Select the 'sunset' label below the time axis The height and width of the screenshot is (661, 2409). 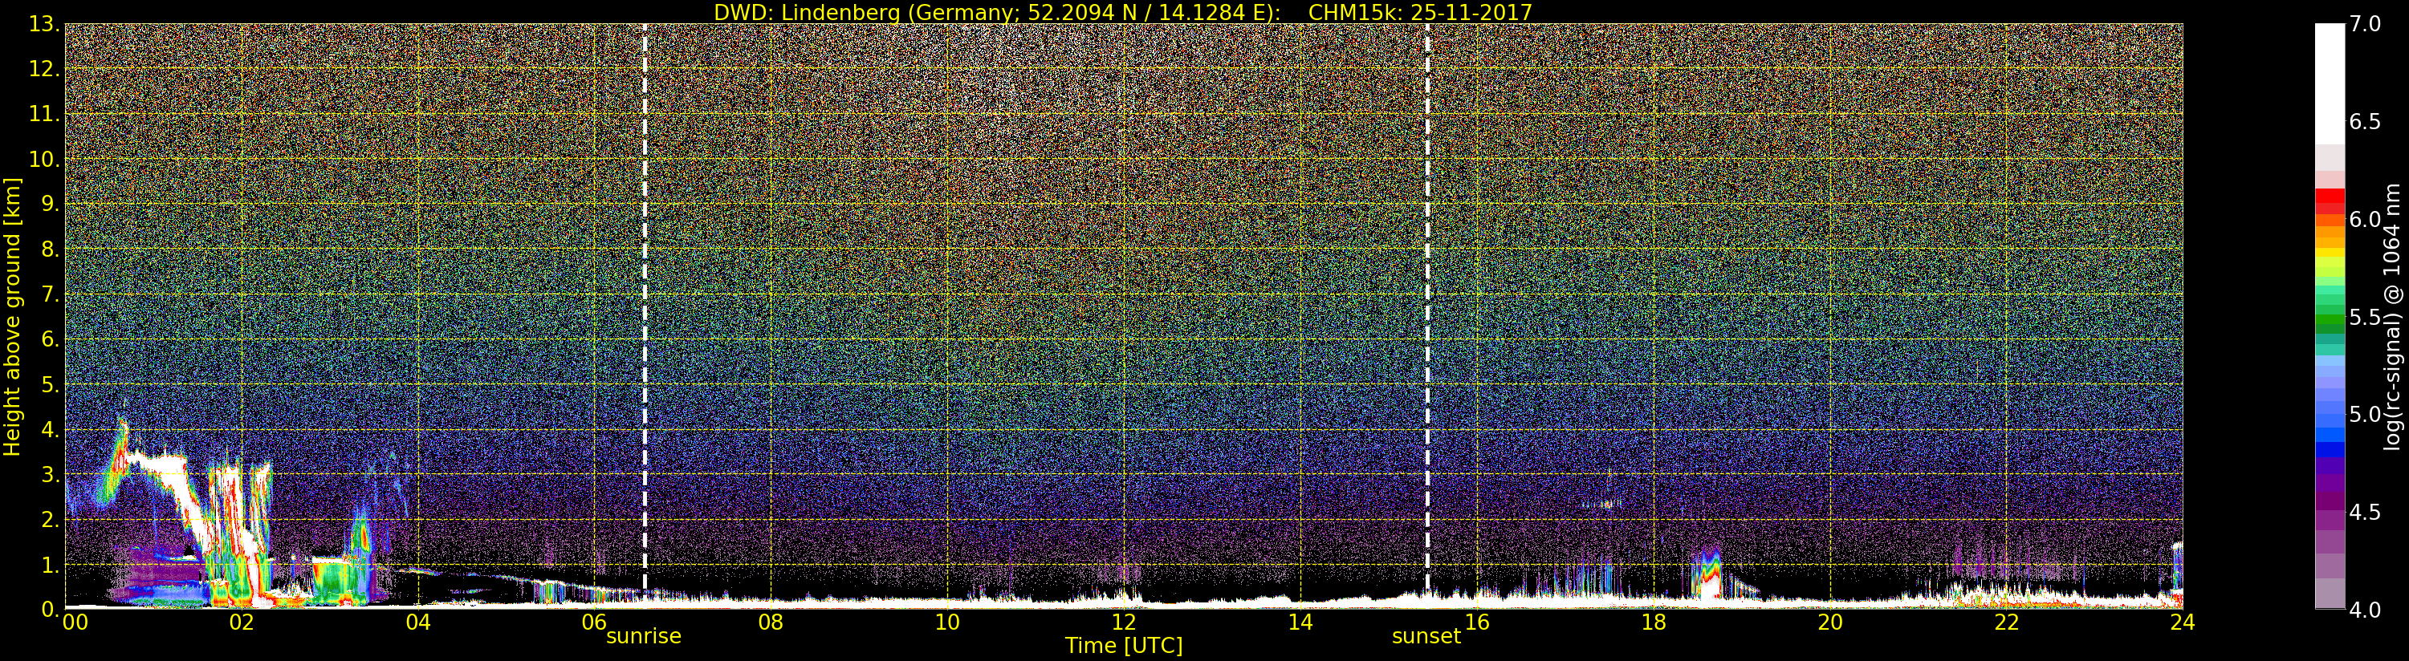click(x=1426, y=637)
